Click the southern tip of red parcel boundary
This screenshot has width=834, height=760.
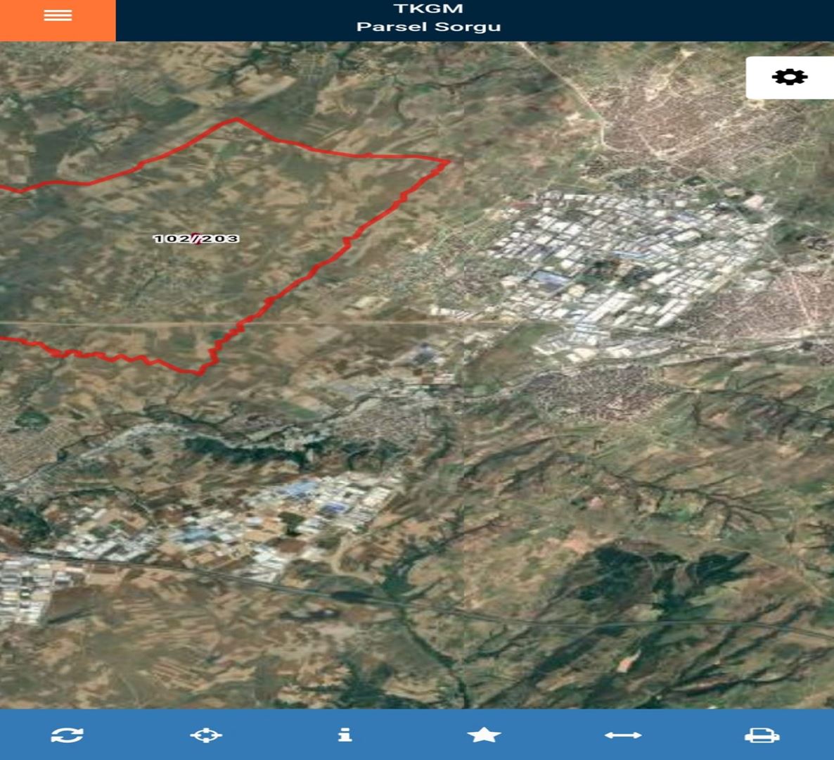pyautogui.click(x=200, y=372)
